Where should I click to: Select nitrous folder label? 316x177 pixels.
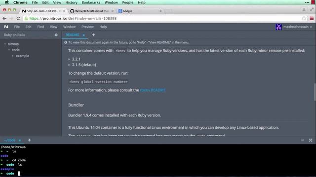pos(13,44)
